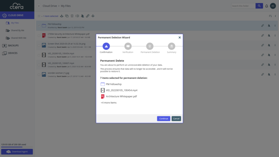Open the RS user avatar menu
279x157 pixels.
click(x=272, y=6)
